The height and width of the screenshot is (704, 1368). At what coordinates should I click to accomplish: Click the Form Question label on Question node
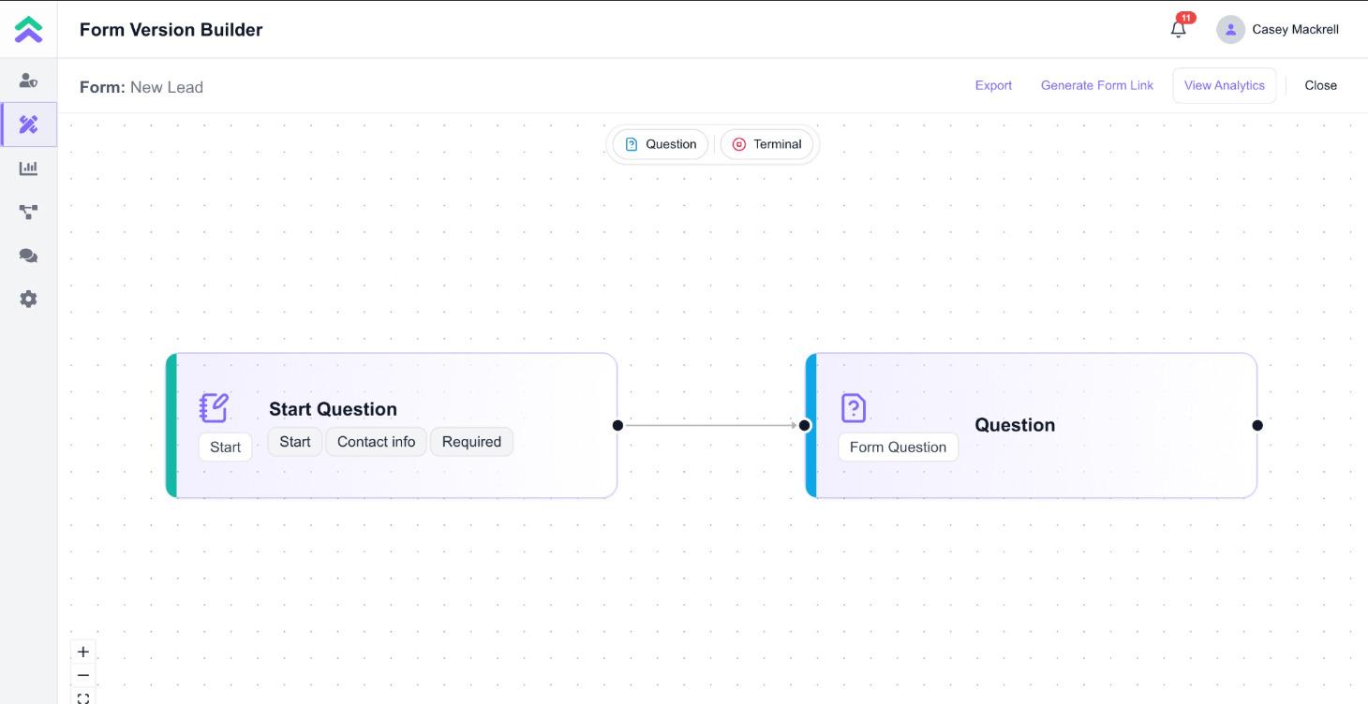pyautogui.click(x=897, y=447)
